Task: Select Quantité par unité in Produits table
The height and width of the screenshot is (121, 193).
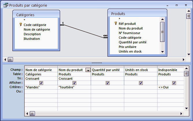Action: (x=133, y=42)
